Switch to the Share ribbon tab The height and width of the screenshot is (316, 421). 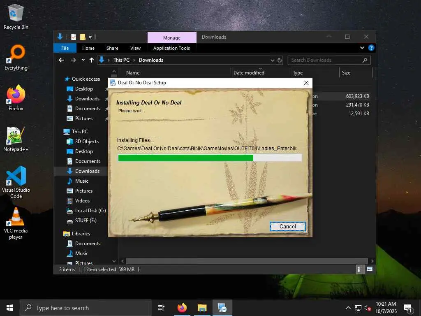click(112, 48)
